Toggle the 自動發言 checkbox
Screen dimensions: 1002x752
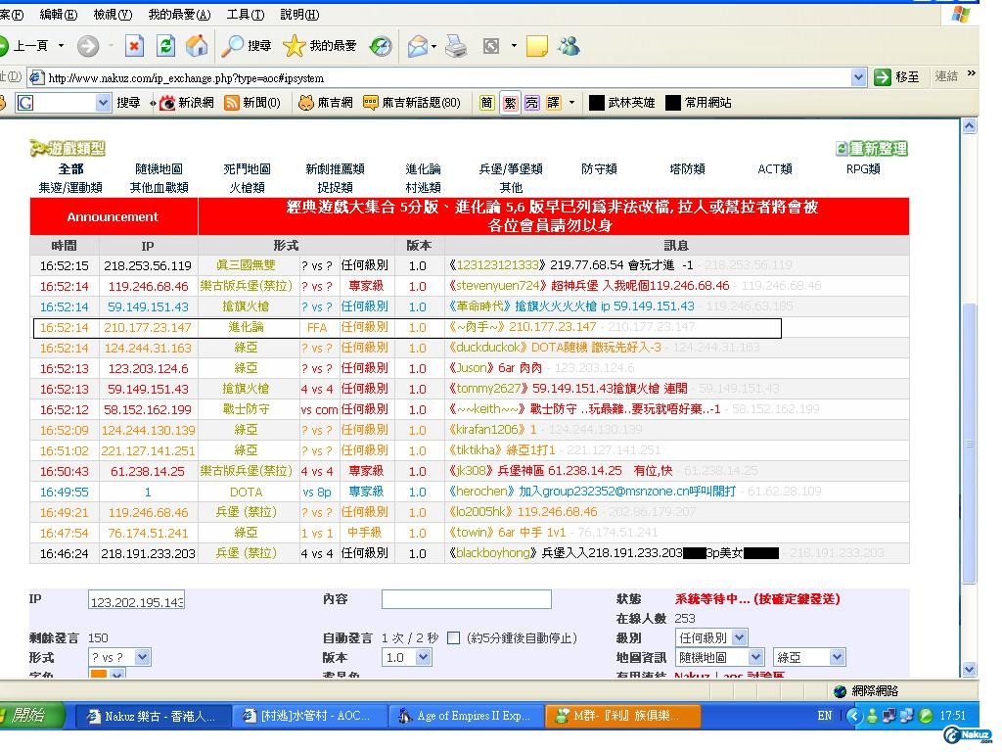(x=454, y=637)
